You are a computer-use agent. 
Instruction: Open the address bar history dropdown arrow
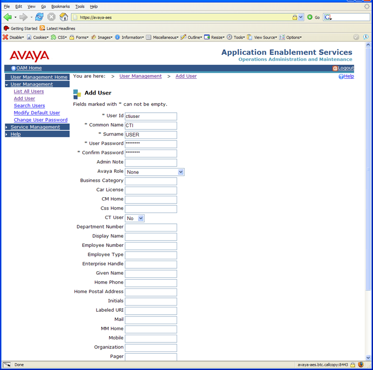click(301, 17)
